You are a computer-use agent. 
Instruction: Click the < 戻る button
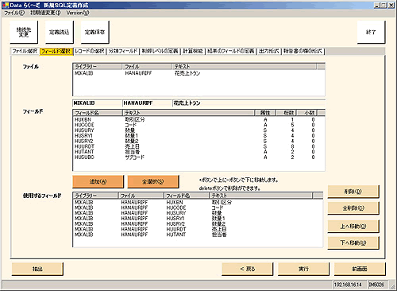248,269
